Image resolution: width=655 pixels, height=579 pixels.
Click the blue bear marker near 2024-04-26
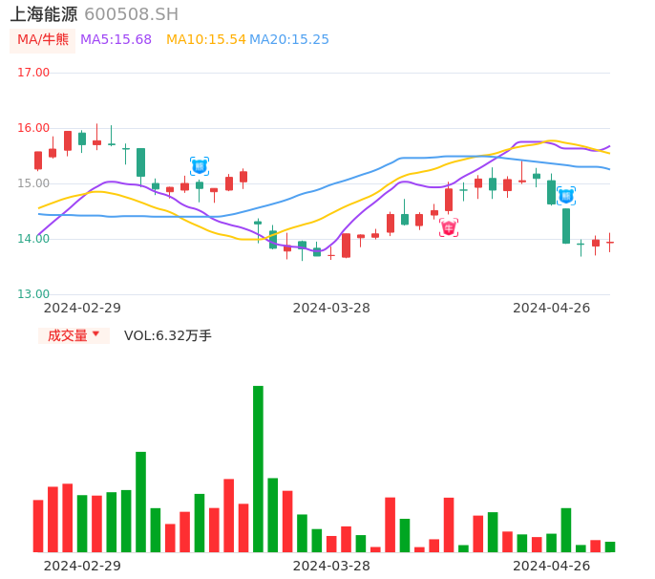566,196
